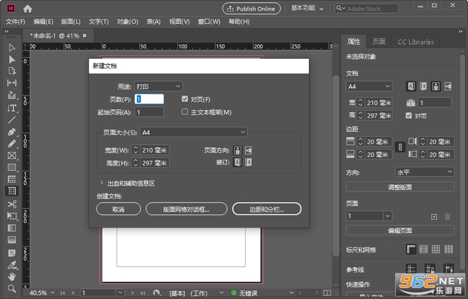The width and height of the screenshot is (468, 299).
Task: Select the Line tool
Action: tap(12, 120)
